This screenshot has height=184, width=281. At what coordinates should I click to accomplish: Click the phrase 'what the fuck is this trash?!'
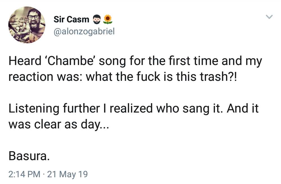coord(161,77)
